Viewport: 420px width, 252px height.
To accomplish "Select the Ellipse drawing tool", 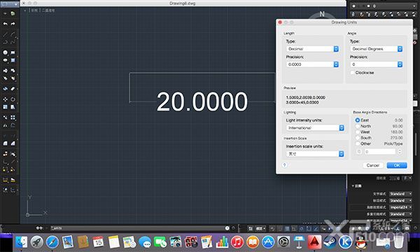I will tap(6, 60).
